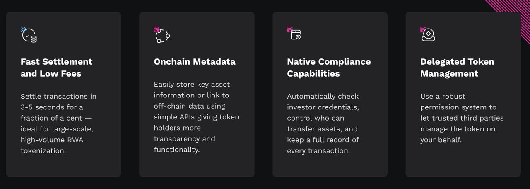This screenshot has height=189, width=530.
Task: Click blank area beneath Onchain Metadata description
Action: pos(196,165)
